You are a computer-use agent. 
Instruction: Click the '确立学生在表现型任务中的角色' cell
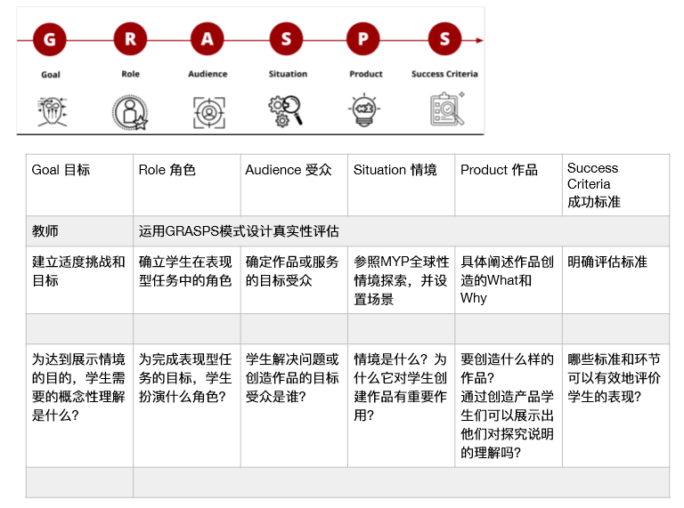[187, 279]
